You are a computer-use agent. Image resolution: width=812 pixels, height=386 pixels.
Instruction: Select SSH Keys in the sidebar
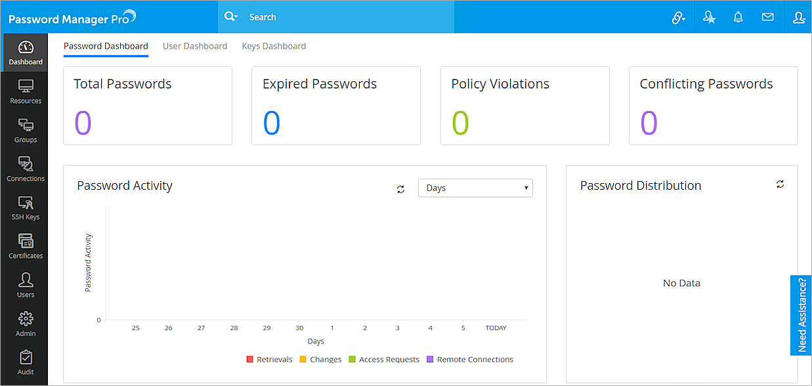[26, 207]
